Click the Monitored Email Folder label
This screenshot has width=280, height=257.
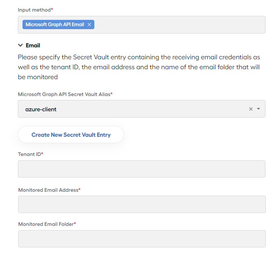(x=47, y=224)
